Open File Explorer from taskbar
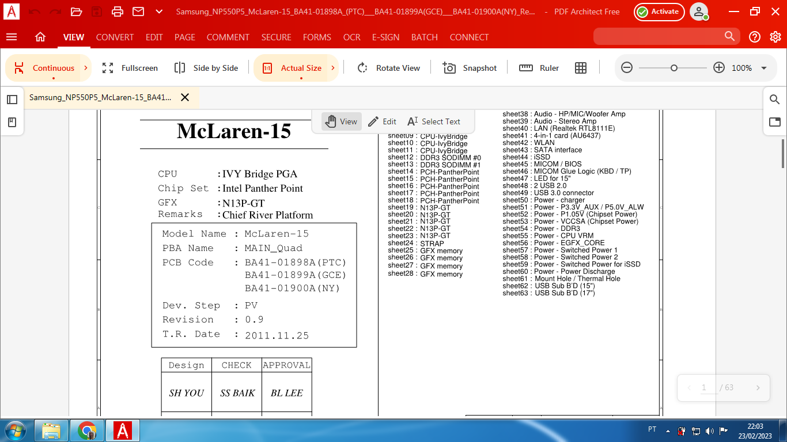 pos(51,430)
